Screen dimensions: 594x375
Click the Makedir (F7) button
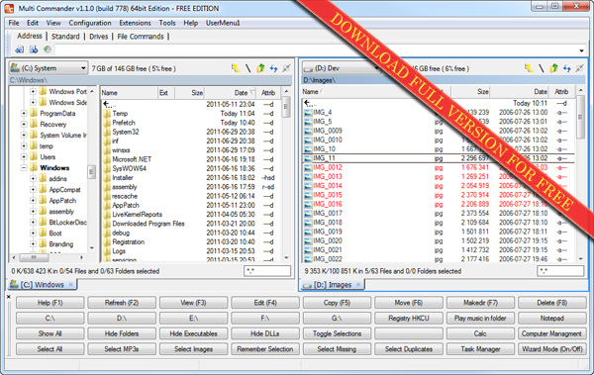pos(480,303)
